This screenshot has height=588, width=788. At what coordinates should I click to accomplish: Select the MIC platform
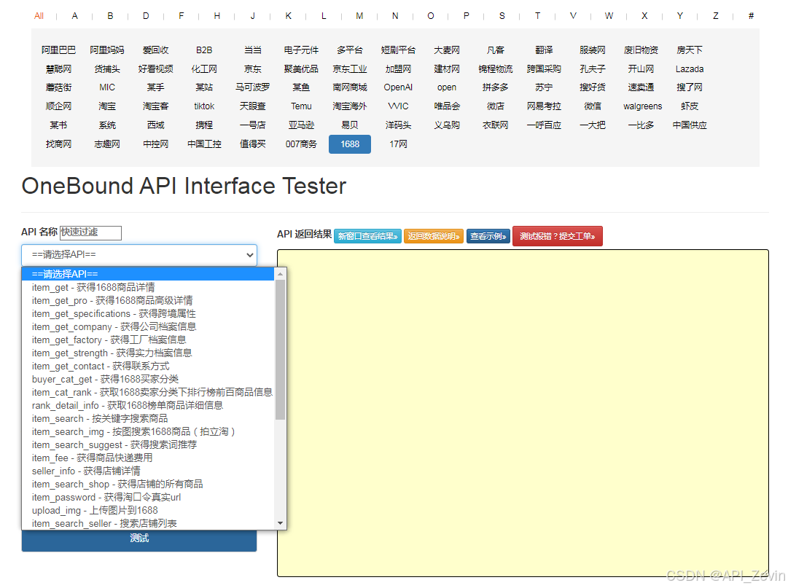tap(107, 87)
